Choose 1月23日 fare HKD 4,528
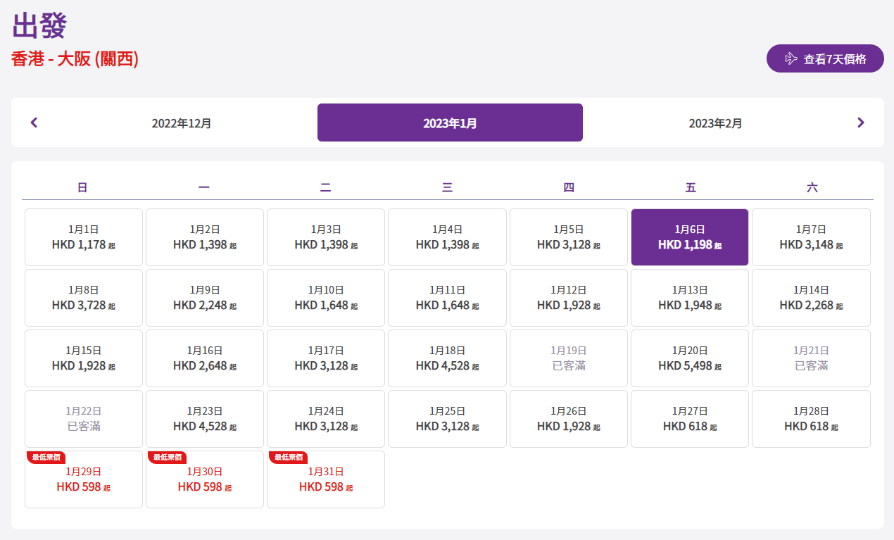The image size is (894, 540). (x=205, y=419)
